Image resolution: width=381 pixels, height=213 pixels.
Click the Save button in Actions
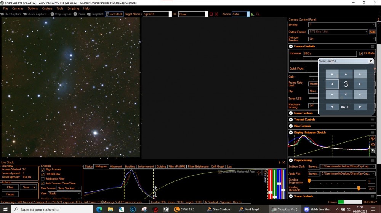[26, 187]
